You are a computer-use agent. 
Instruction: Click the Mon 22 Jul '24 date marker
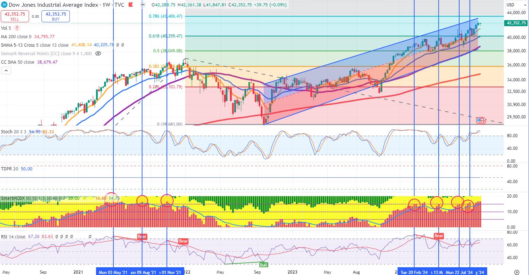(x=459, y=272)
